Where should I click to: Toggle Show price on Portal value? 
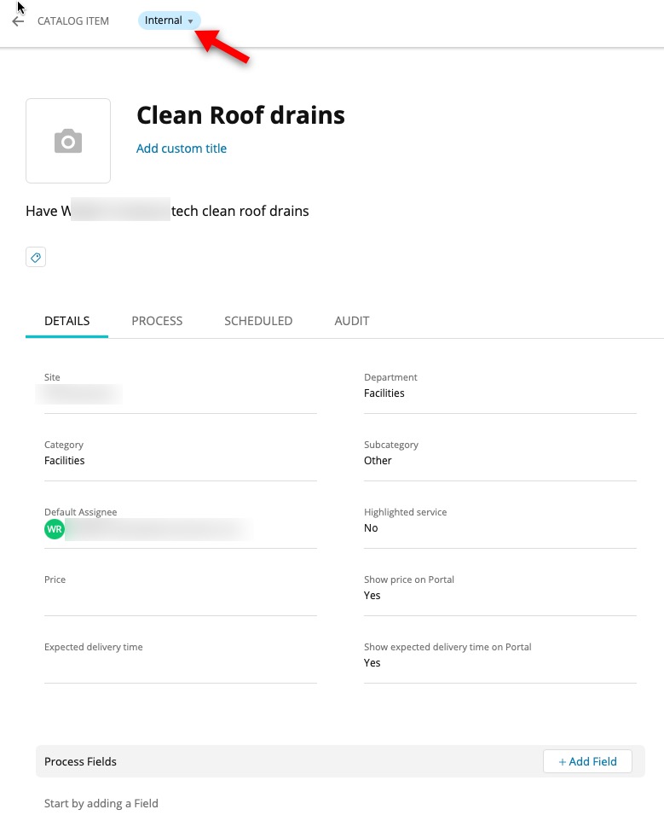[499, 596]
